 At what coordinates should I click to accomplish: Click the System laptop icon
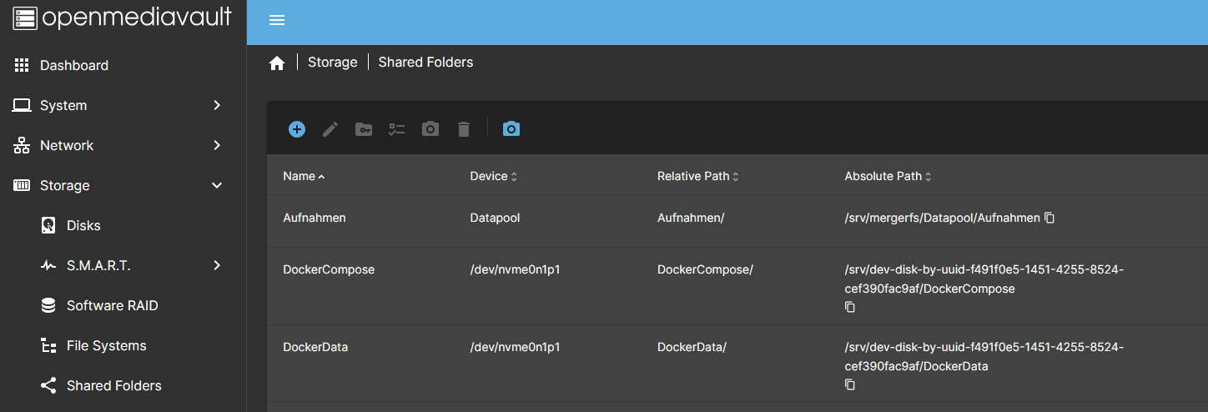[22, 105]
